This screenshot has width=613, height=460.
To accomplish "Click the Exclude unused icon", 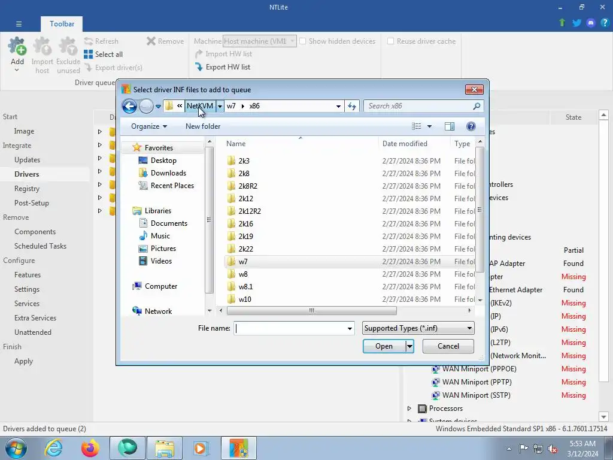I will tap(68, 46).
